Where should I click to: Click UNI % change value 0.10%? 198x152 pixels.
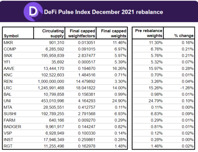pyautogui.click(x=188, y=101)
